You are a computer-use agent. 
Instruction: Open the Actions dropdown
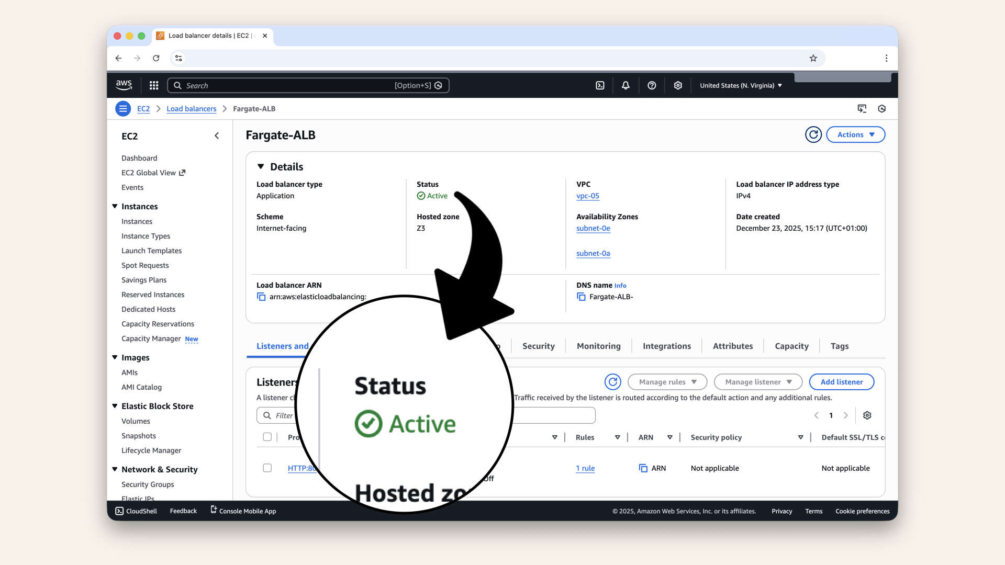[855, 134]
